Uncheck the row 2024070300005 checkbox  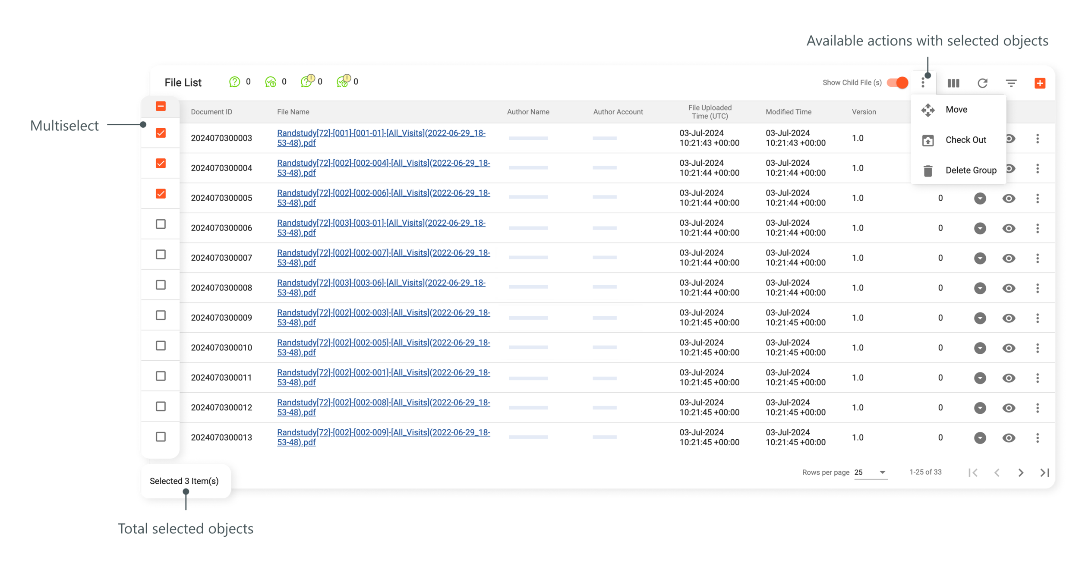tap(161, 194)
